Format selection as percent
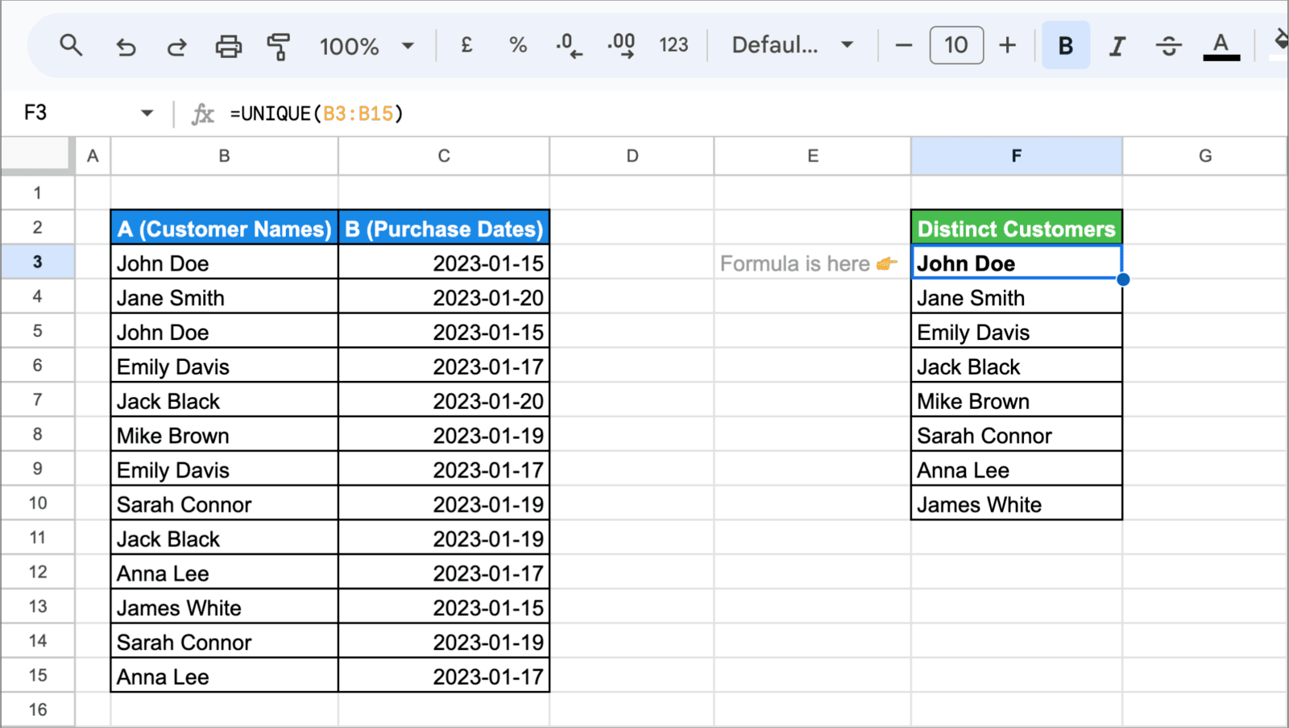The height and width of the screenshot is (728, 1289). [518, 46]
